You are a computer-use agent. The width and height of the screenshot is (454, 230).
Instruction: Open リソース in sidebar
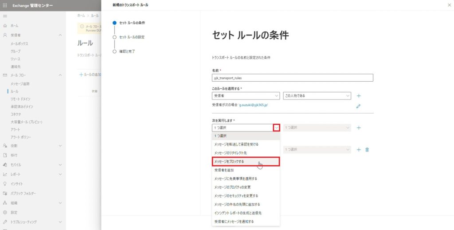tap(16, 59)
